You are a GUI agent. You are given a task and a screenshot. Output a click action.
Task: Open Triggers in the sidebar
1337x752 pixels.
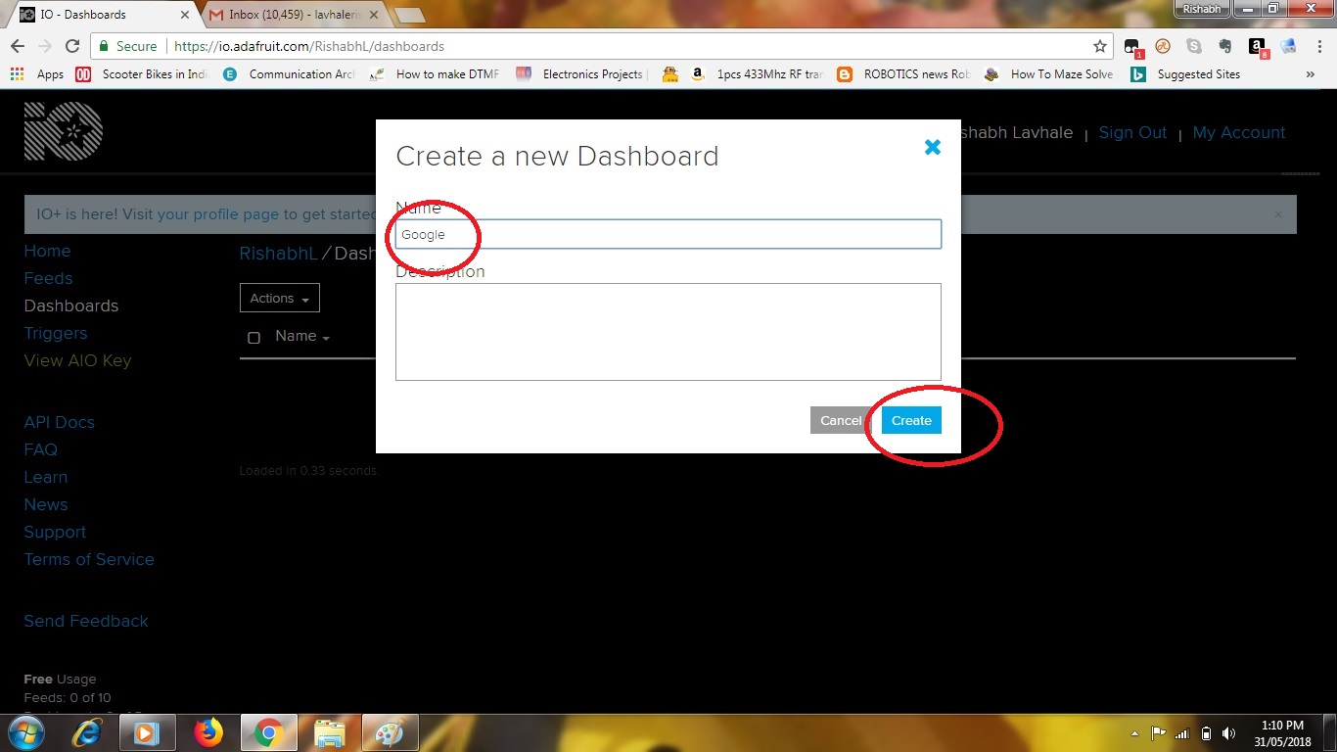[x=56, y=333]
